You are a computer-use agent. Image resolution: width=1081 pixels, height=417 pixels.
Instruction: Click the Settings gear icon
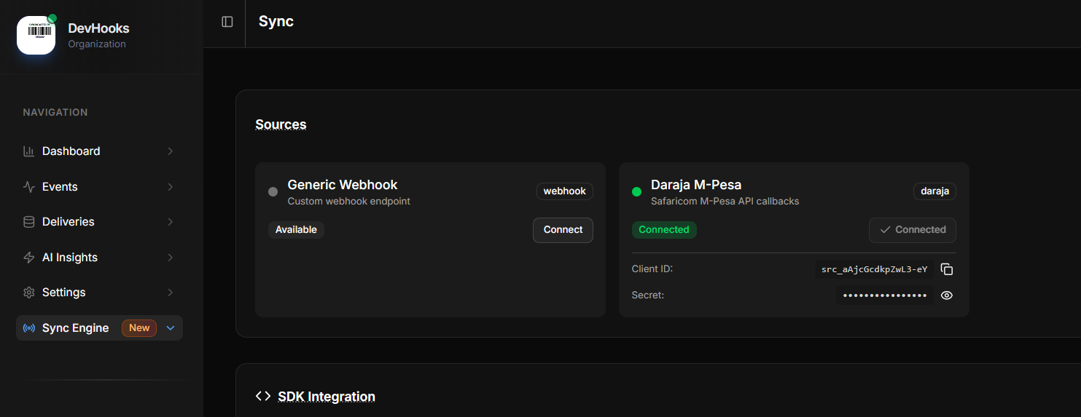[x=29, y=293]
